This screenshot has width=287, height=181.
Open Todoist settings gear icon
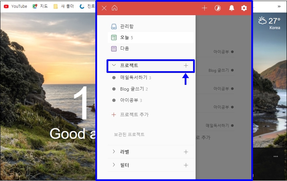click(244, 8)
